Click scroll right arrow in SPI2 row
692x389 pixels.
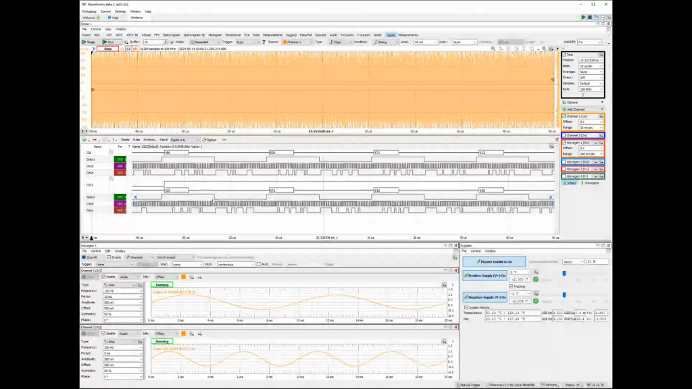[550, 197]
